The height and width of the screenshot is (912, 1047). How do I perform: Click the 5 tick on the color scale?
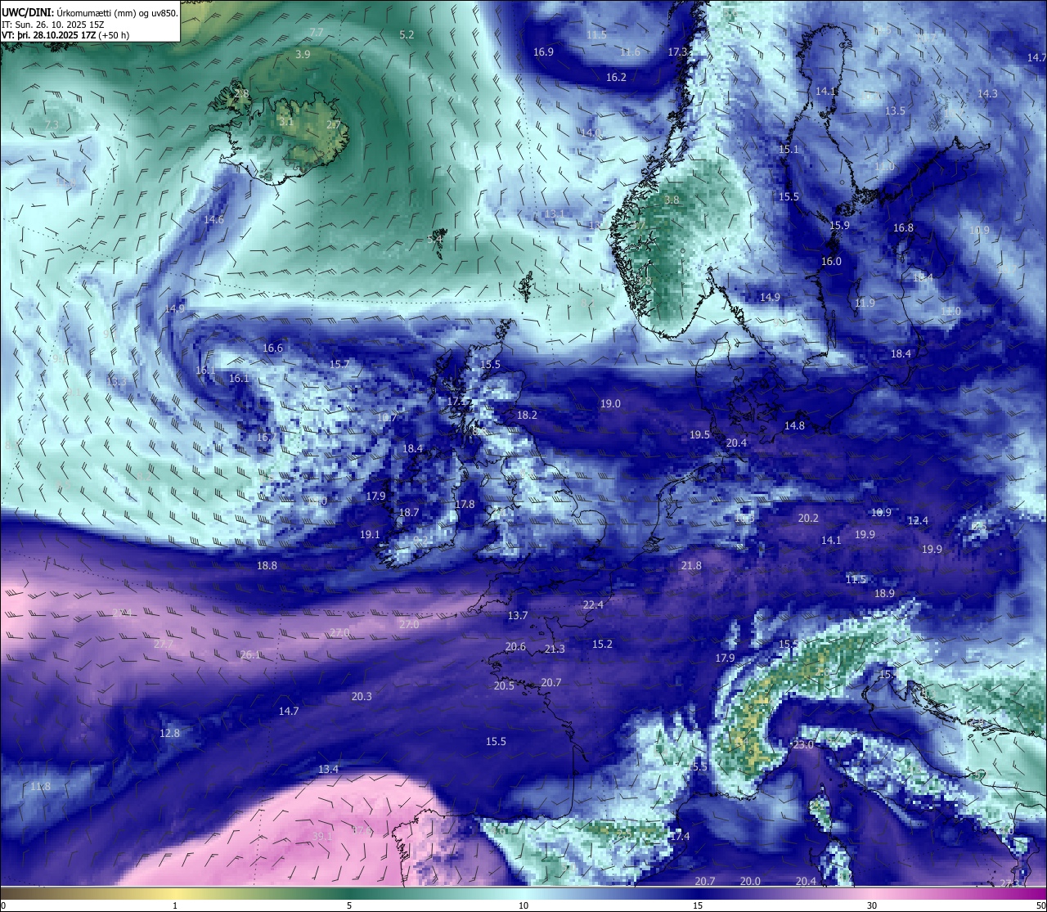pyautogui.click(x=349, y=905)
